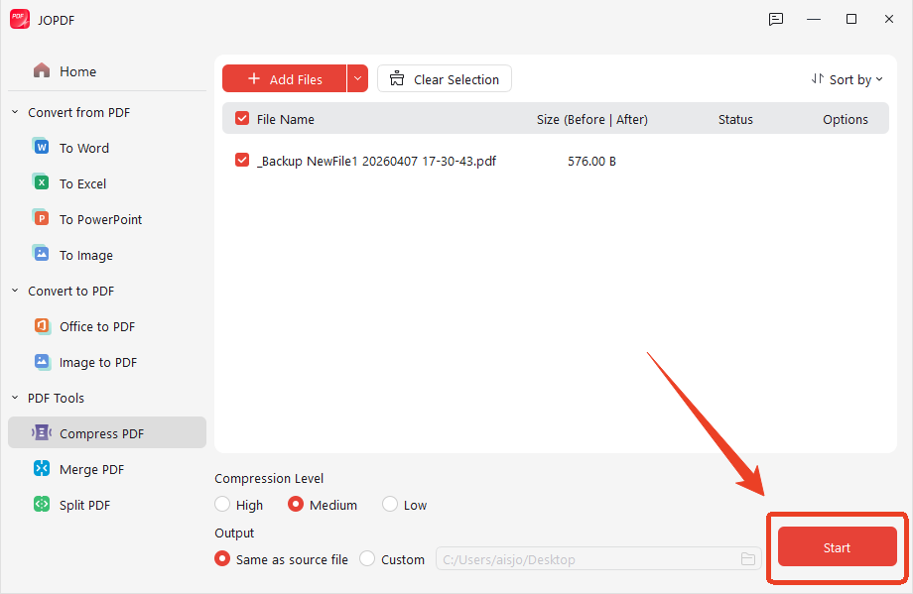Select High compression level
The image size is (913, 594).
tap(222, 504)
